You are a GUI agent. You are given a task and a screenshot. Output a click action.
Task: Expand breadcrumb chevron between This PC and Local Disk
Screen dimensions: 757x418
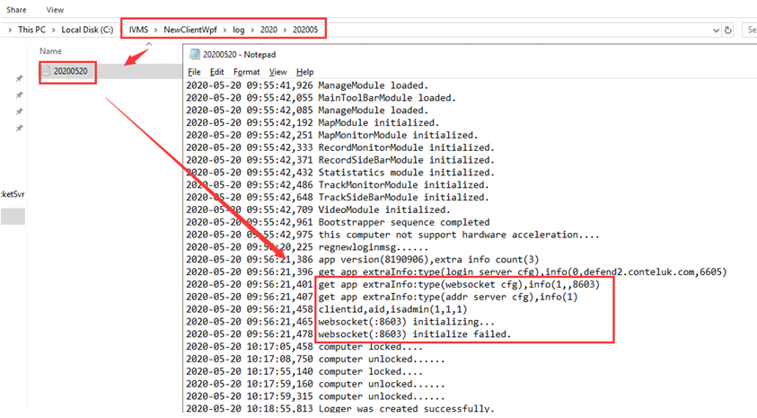tap(53, 30)
